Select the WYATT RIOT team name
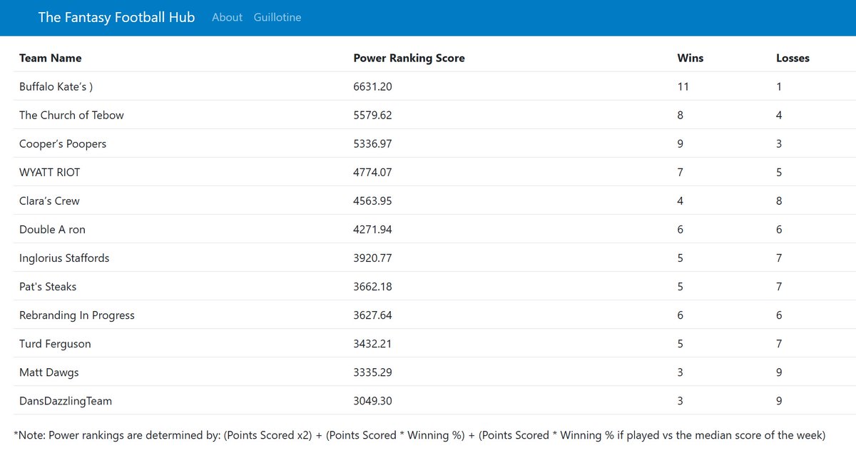This screenshot has height=453, width=856. click(50, 172)
